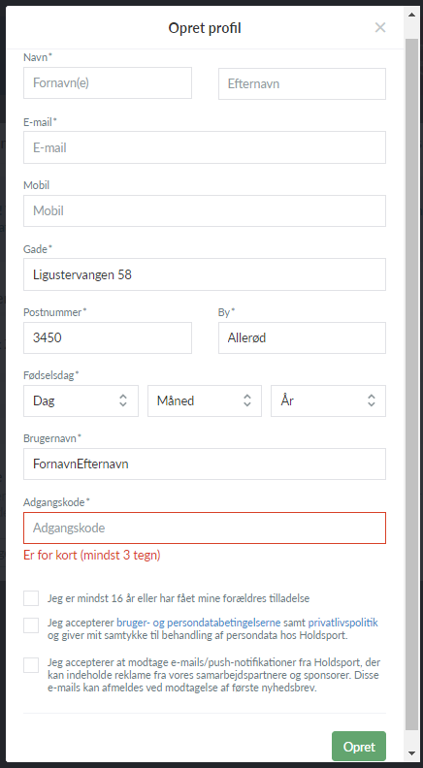The width and height of the screenshot is (423, 768).
Task: Click the scrollbar down arrow
Action: (x=411, y=753)
